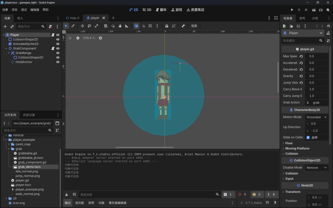Switch to the 3D workspace
Image resolution: width=333 pixels, height=208 pixels.
point(147,10)
